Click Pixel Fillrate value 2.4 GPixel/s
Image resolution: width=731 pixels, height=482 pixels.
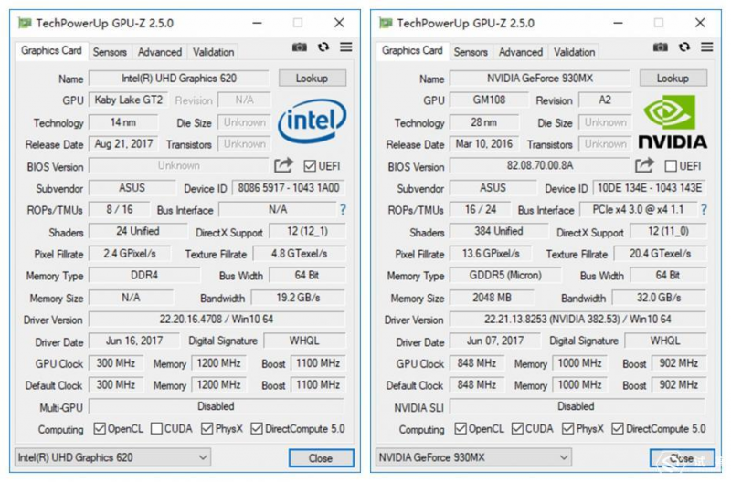click(x=130, y=254)
